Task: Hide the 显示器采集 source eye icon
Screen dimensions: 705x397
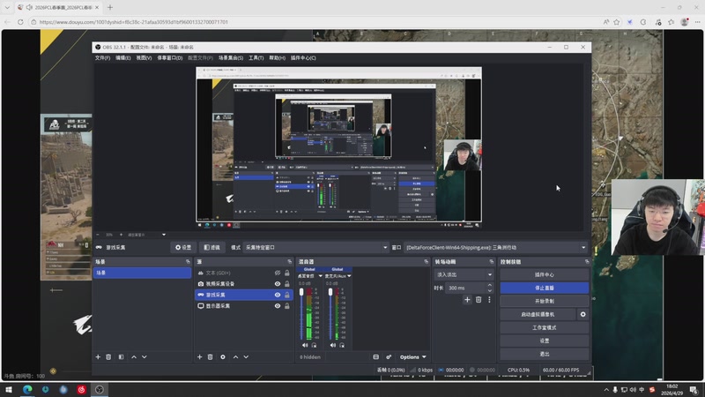Action: coord(278,306)
